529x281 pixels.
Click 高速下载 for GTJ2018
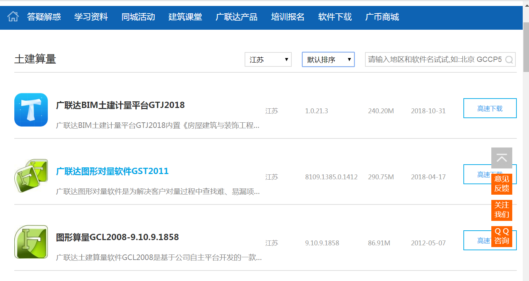[490, 108]
